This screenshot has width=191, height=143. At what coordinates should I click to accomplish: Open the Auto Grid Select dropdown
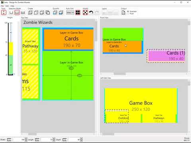click(70, 13)
